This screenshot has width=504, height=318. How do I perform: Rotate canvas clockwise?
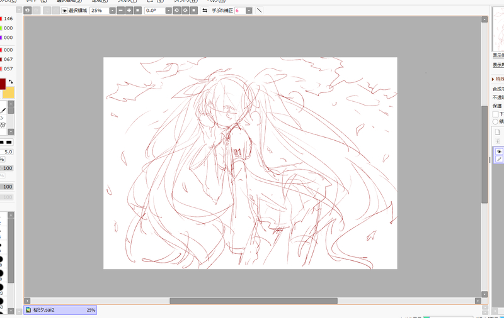[x=185, y=11]
